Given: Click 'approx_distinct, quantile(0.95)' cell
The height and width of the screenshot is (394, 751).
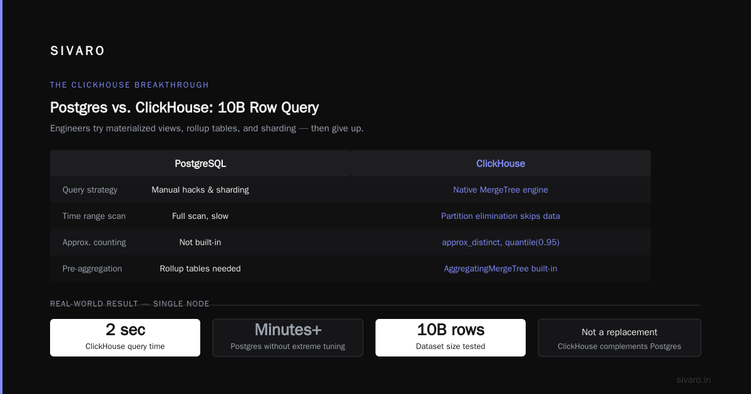Looking at the screenshot, I should [501, 242].
